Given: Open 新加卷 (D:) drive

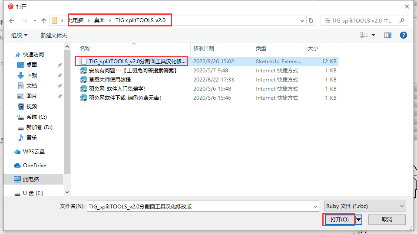Looking at the screenshot, I should tap(40, 127).
